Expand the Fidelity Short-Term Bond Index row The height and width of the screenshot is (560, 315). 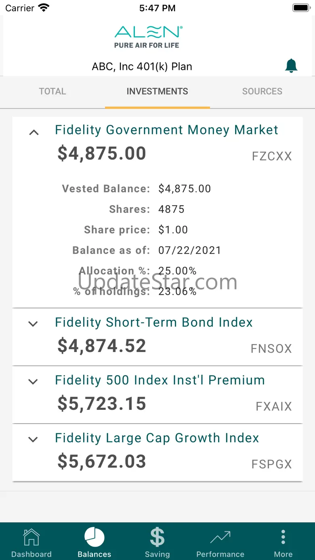(33, 324)
